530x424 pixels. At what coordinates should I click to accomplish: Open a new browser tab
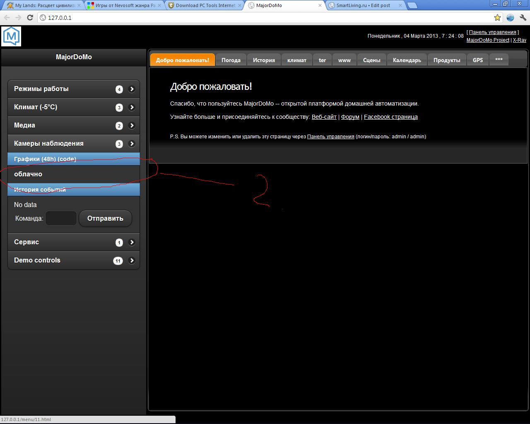pyautogui.click(x=412, y=5)
